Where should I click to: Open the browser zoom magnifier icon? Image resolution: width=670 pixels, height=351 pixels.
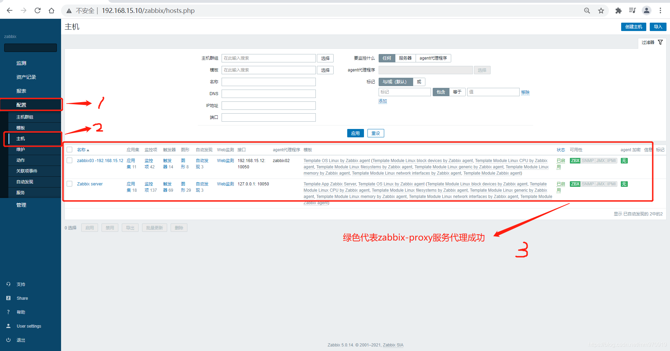point(587,10)
